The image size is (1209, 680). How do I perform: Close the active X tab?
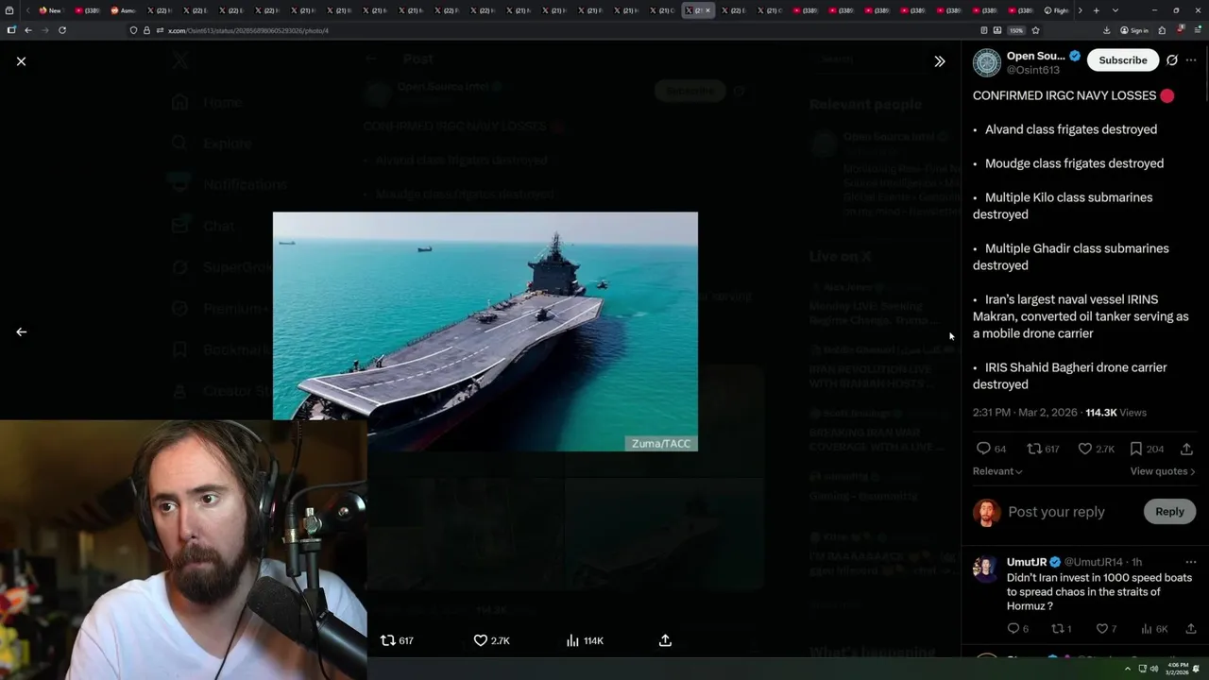(x=708, y=10)
